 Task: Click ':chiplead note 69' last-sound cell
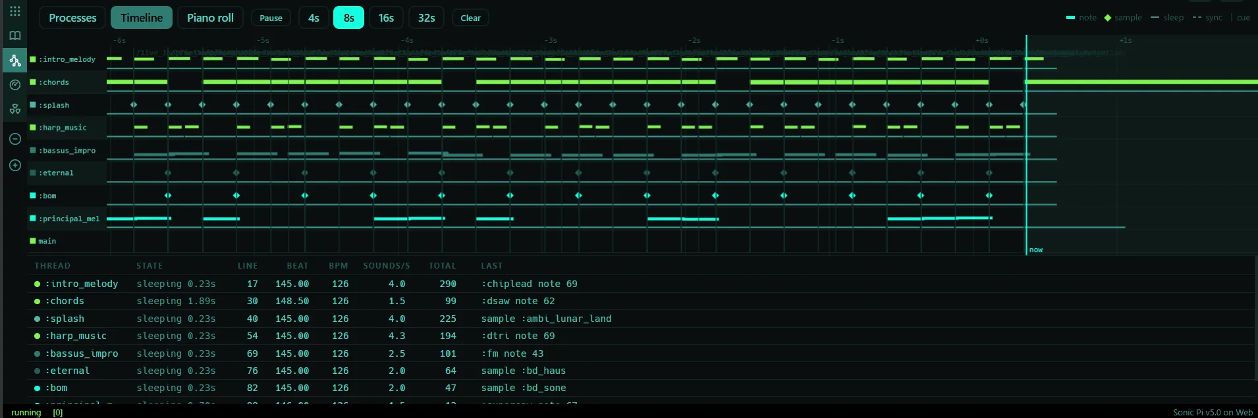tap(529, 284)
